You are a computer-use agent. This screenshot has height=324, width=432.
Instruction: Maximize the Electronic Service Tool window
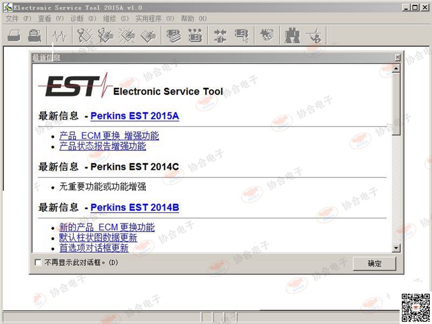415,8
